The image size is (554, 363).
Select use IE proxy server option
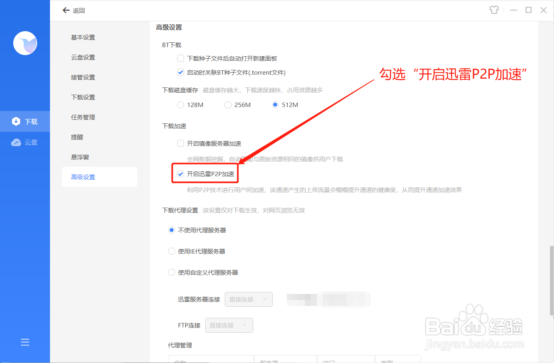tap(172, 251)
